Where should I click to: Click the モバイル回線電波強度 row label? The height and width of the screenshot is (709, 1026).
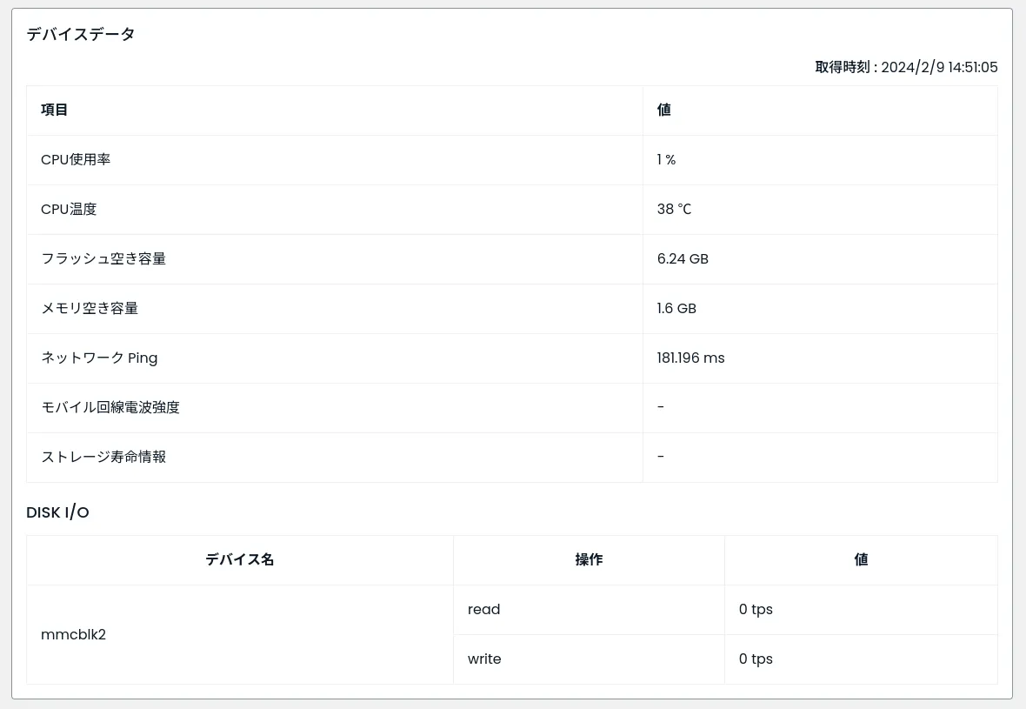(110, 407)
